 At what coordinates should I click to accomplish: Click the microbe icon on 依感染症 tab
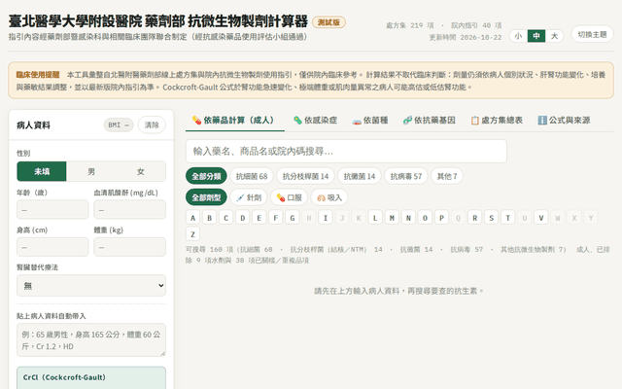click(x=297, y=121)
